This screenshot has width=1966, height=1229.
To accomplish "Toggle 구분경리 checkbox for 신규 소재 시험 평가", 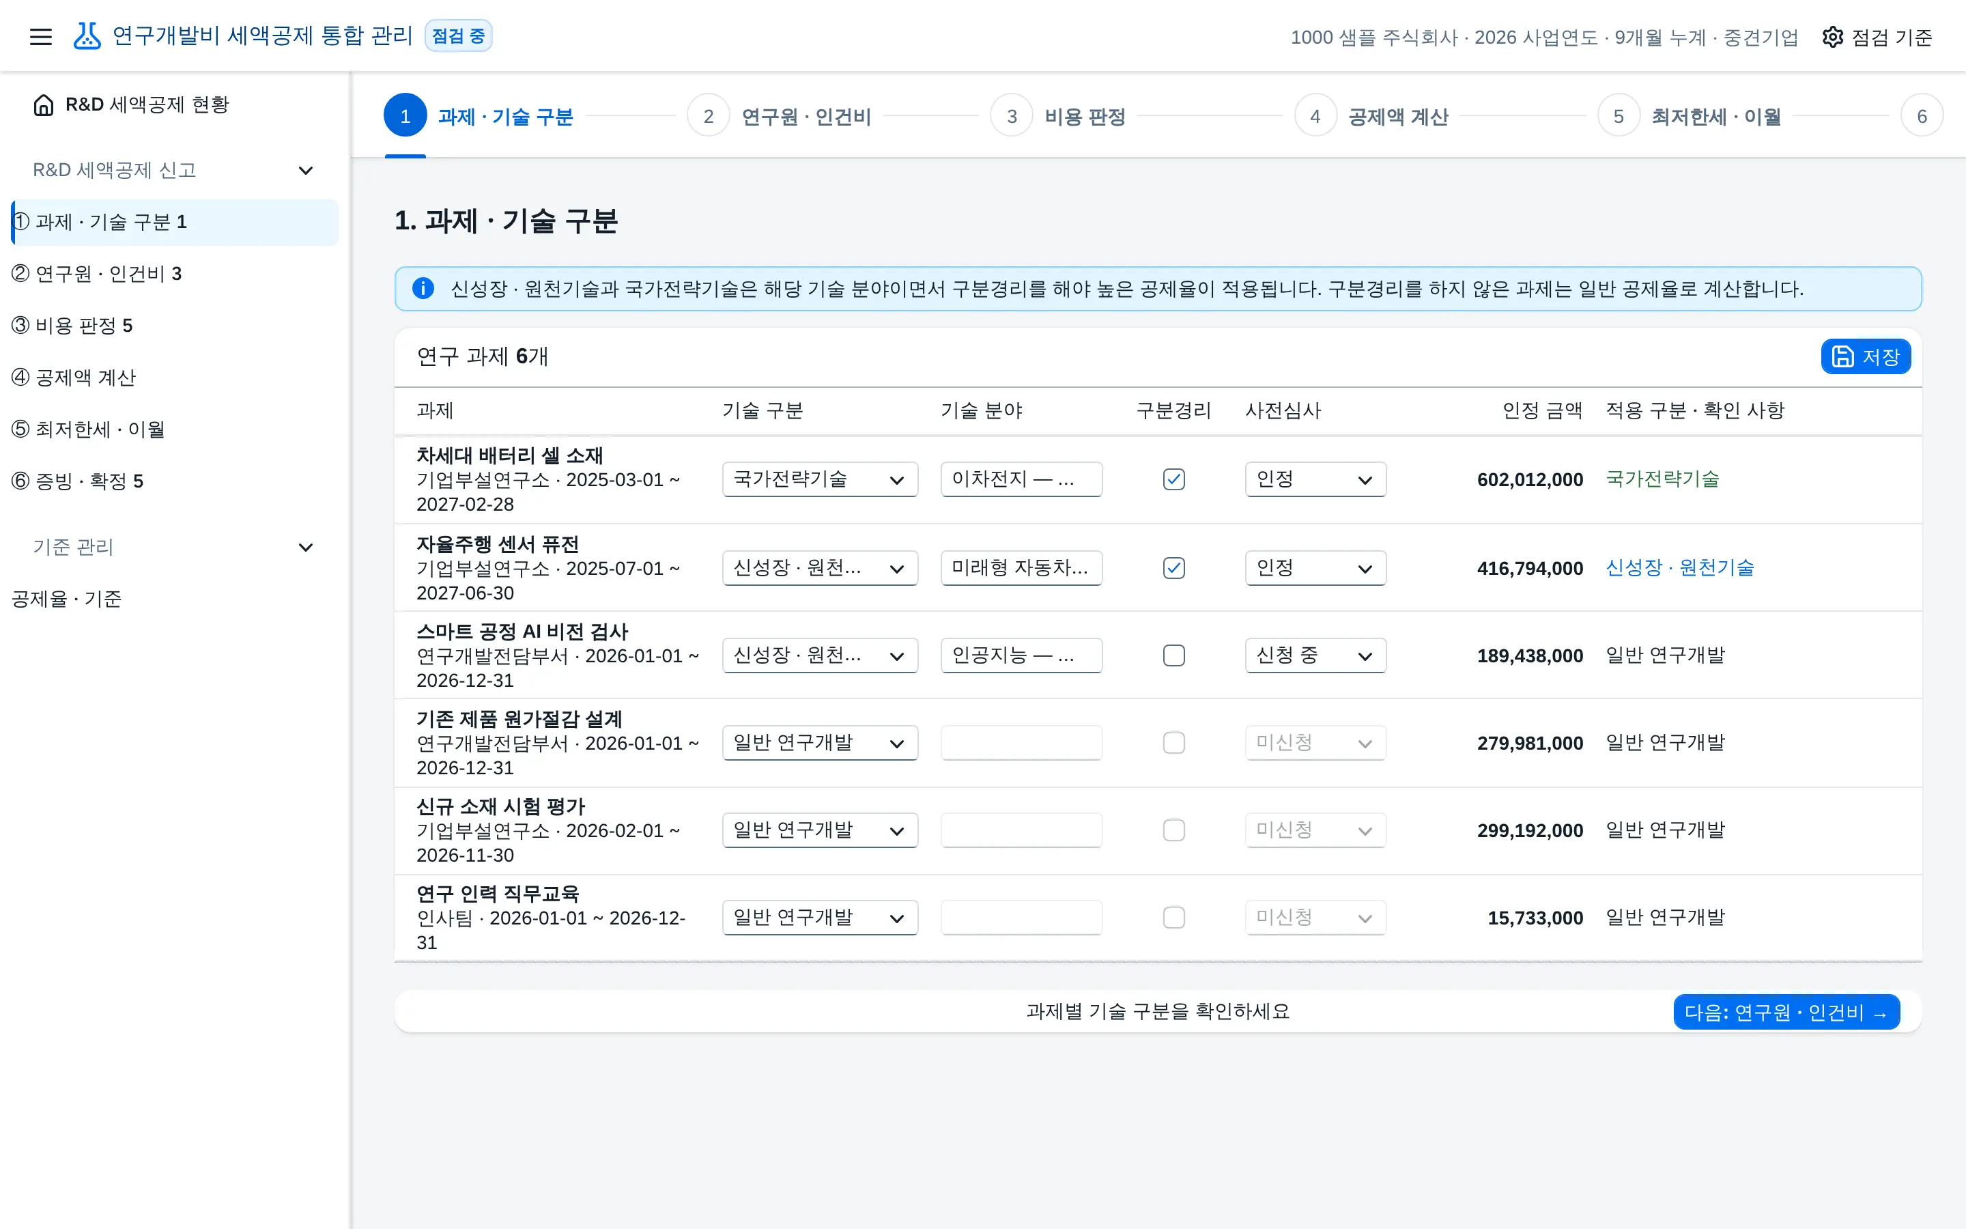I will [x=1174, y=830].
